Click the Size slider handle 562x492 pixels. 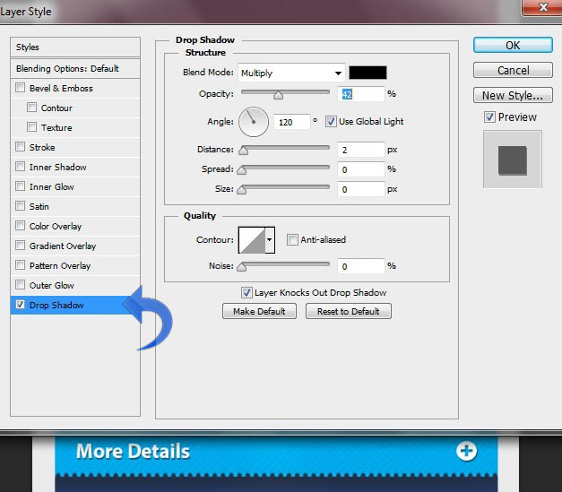coord(242,190)
